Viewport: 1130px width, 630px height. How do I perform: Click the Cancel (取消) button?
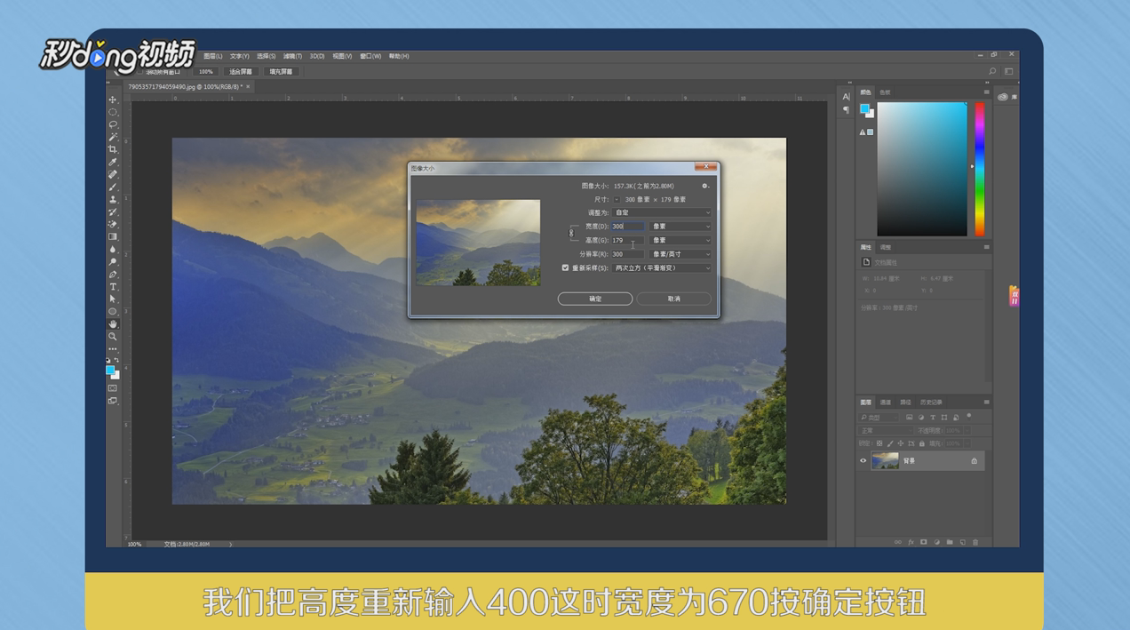click(x=673, y=299)
